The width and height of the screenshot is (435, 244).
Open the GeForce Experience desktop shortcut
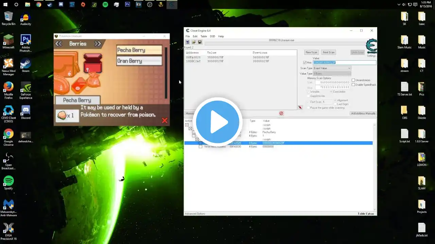tap(26, 90)
